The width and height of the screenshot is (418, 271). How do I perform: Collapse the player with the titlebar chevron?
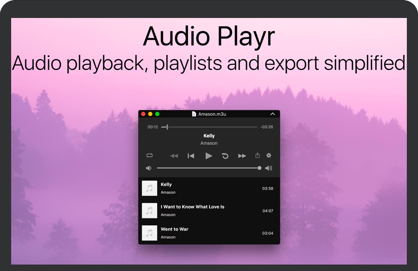pos(273,114)
